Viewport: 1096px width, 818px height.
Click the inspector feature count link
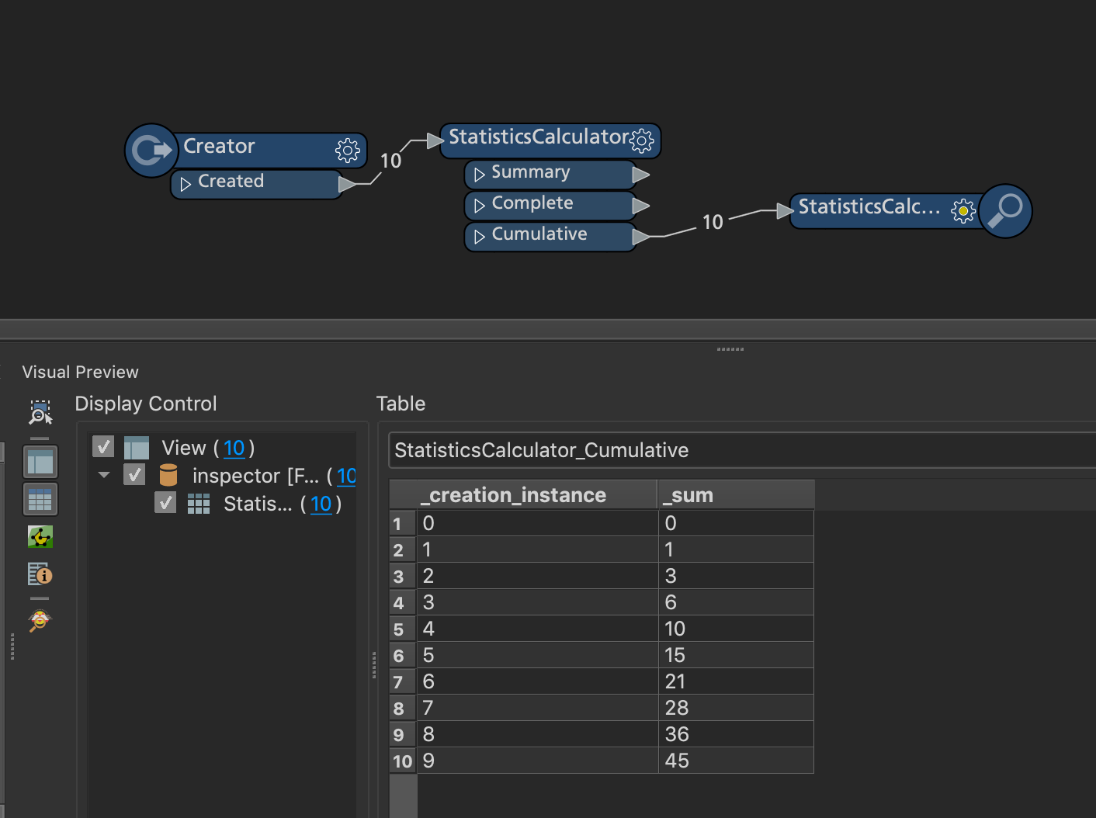pyautogui.click(x=346, y=476)
